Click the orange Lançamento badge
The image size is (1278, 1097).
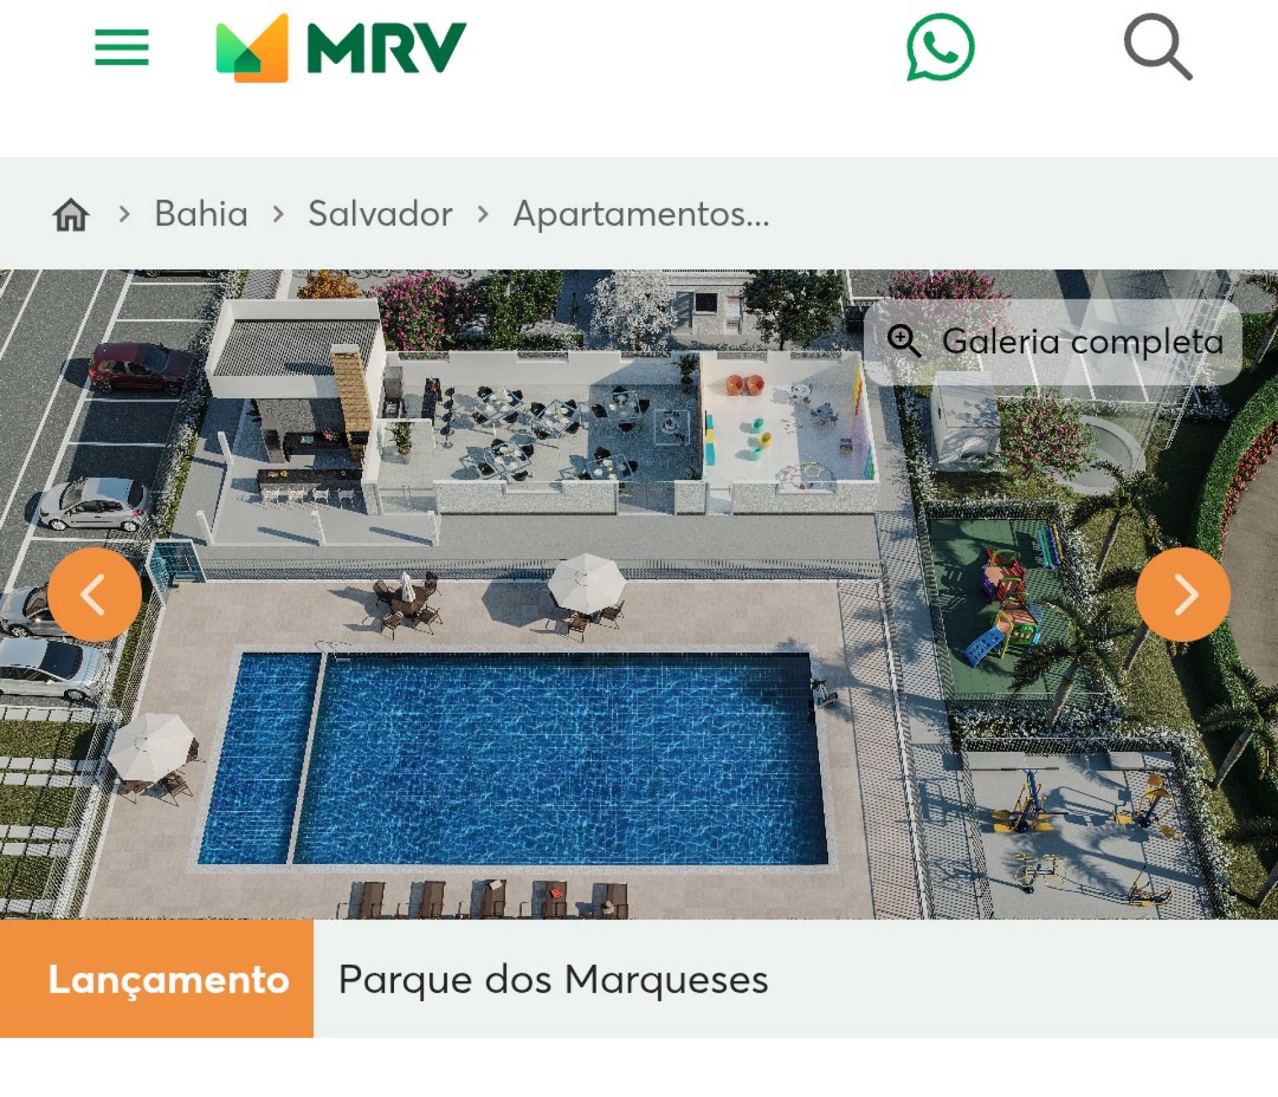click(156, 979)
